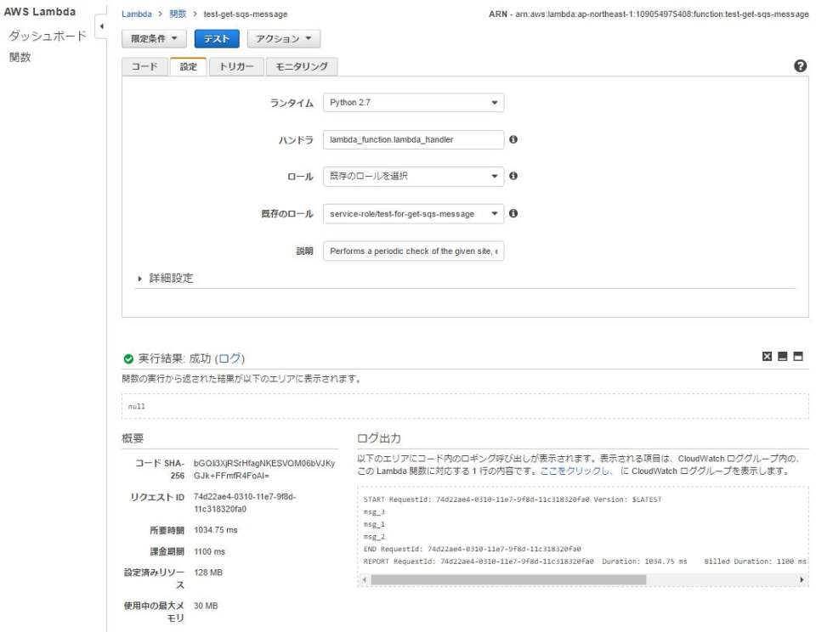Select the msg_1 log line
Viewport: 816px width, 632px height.
click(x=374, y=524)
